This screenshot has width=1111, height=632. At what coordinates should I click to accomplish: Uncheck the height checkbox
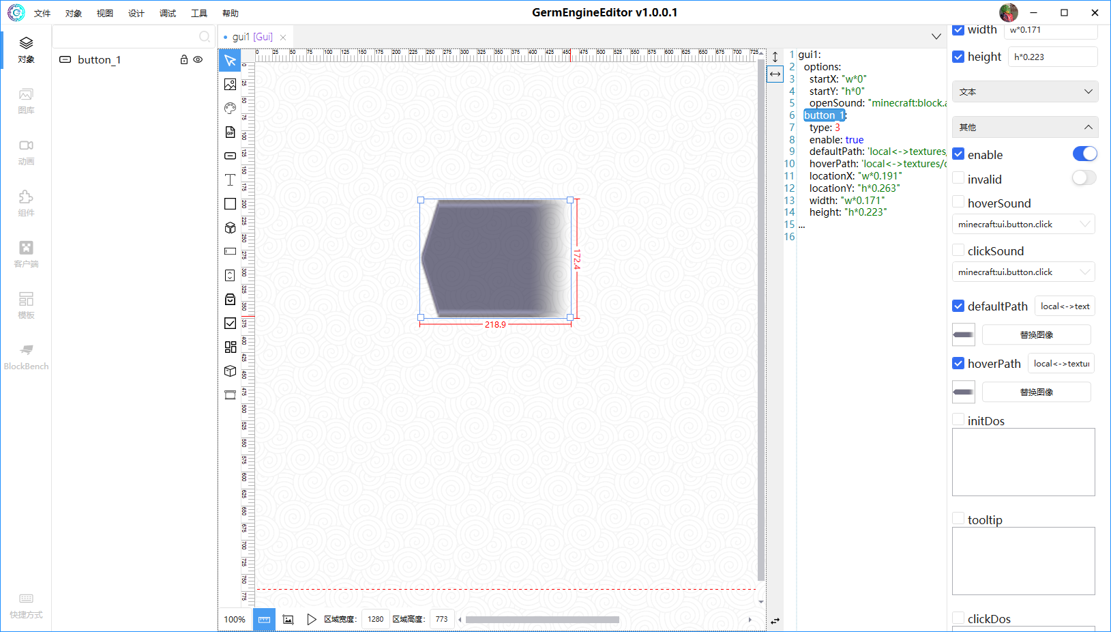(958, 57)
